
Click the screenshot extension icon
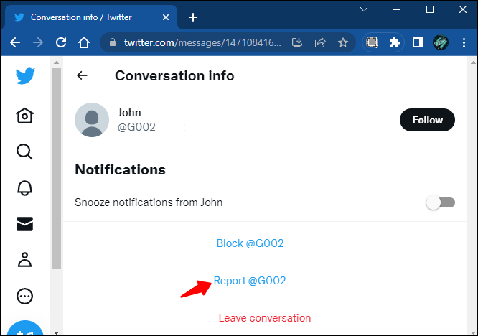click(372, 42)
